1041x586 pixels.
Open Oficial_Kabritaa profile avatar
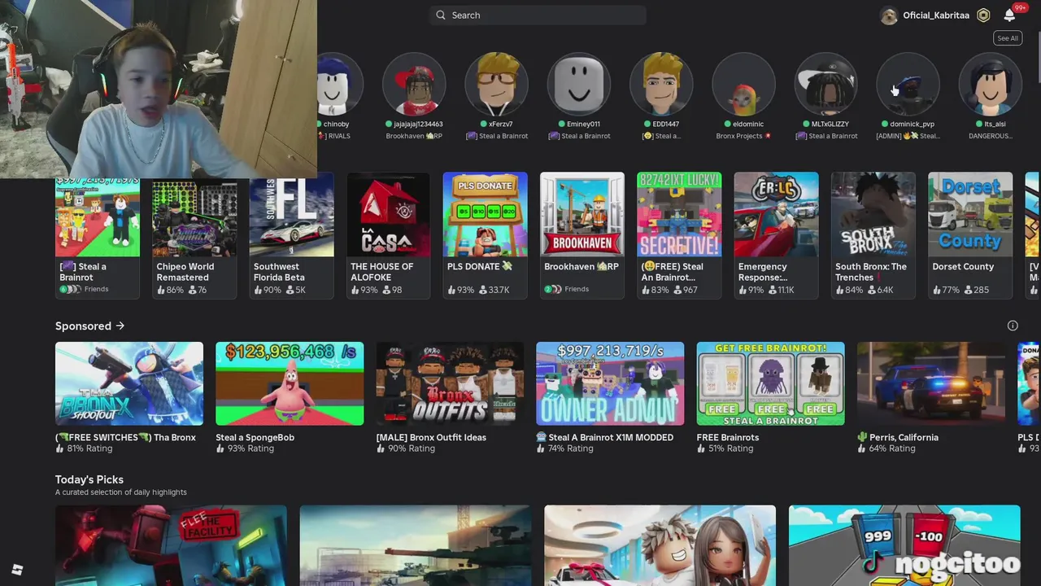[888, 15]
